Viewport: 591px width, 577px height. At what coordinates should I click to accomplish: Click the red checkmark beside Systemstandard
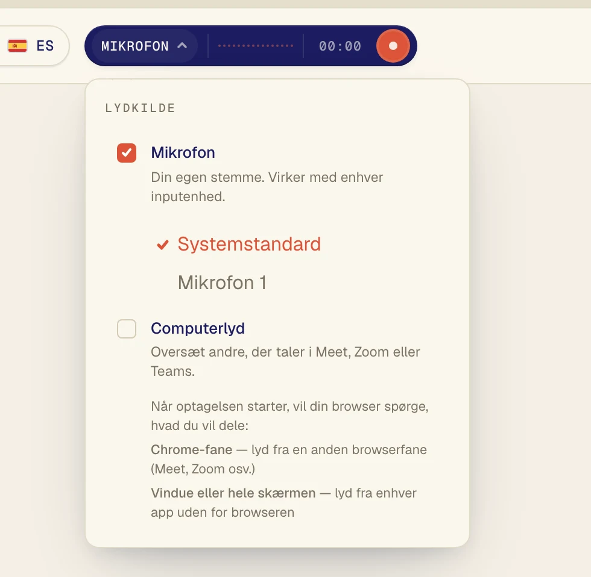(162, 245)
